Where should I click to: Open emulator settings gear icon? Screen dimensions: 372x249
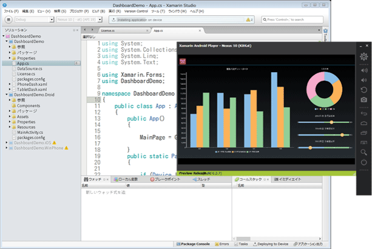[x=364, y=56]
